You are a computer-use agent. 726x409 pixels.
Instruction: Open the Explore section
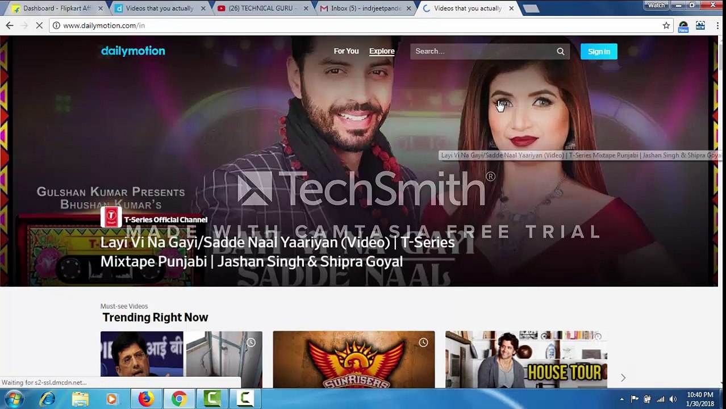coord(382,51)
